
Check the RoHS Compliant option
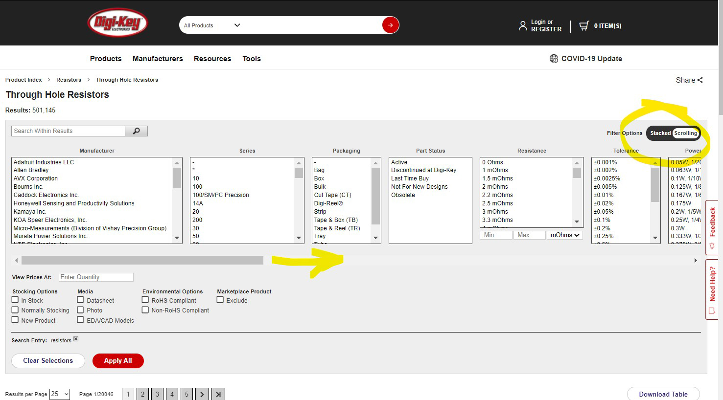click(145, 300)
